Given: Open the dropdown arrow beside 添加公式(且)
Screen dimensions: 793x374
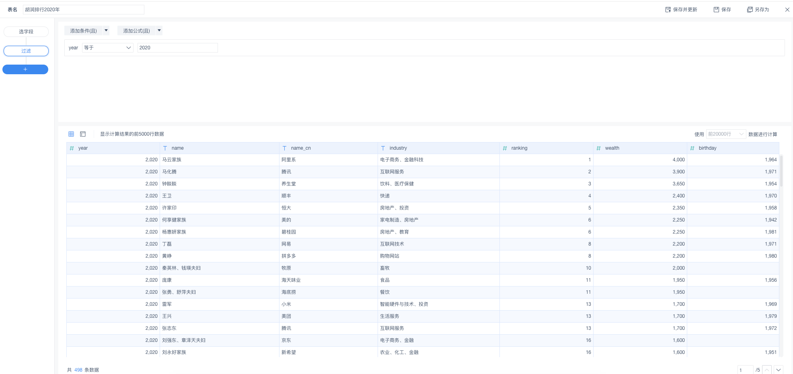Looking at the screenshot, I should [x=159, y=30].
